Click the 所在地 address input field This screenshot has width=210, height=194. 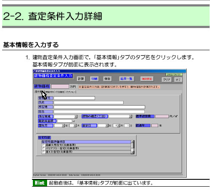coord(99,107)
